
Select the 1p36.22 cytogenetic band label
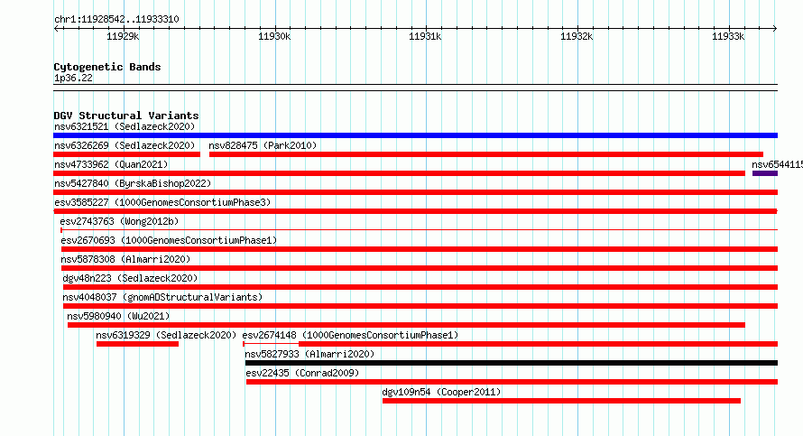73,79
